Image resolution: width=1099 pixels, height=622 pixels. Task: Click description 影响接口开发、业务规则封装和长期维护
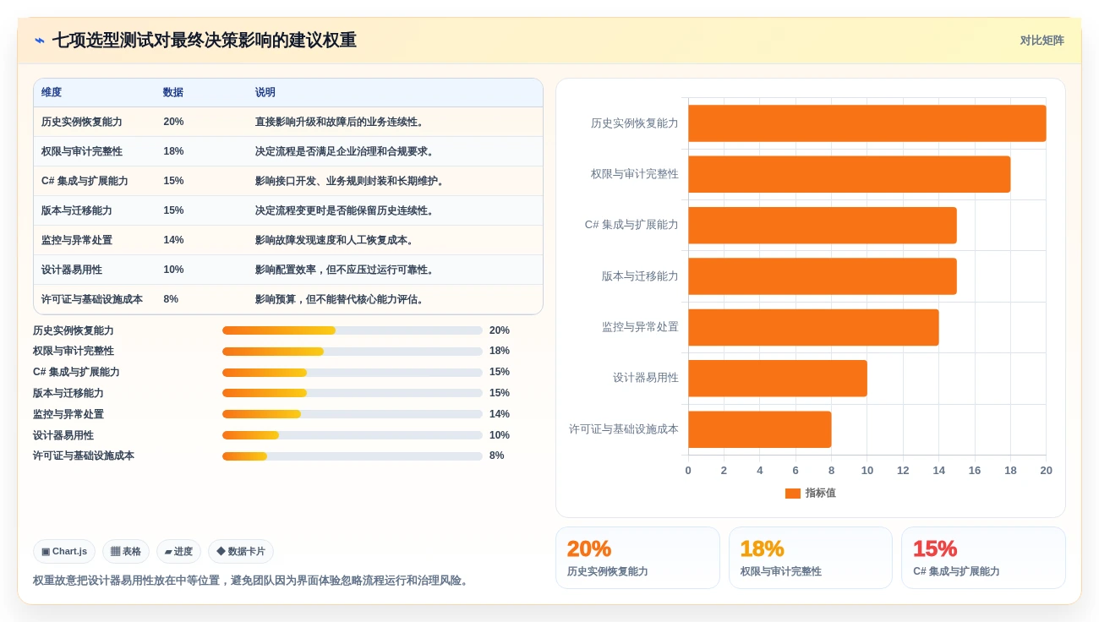350,181
